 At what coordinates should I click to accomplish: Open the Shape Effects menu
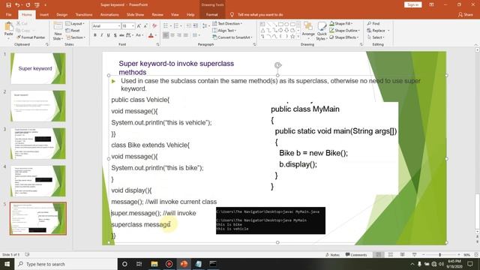[343, 37]
